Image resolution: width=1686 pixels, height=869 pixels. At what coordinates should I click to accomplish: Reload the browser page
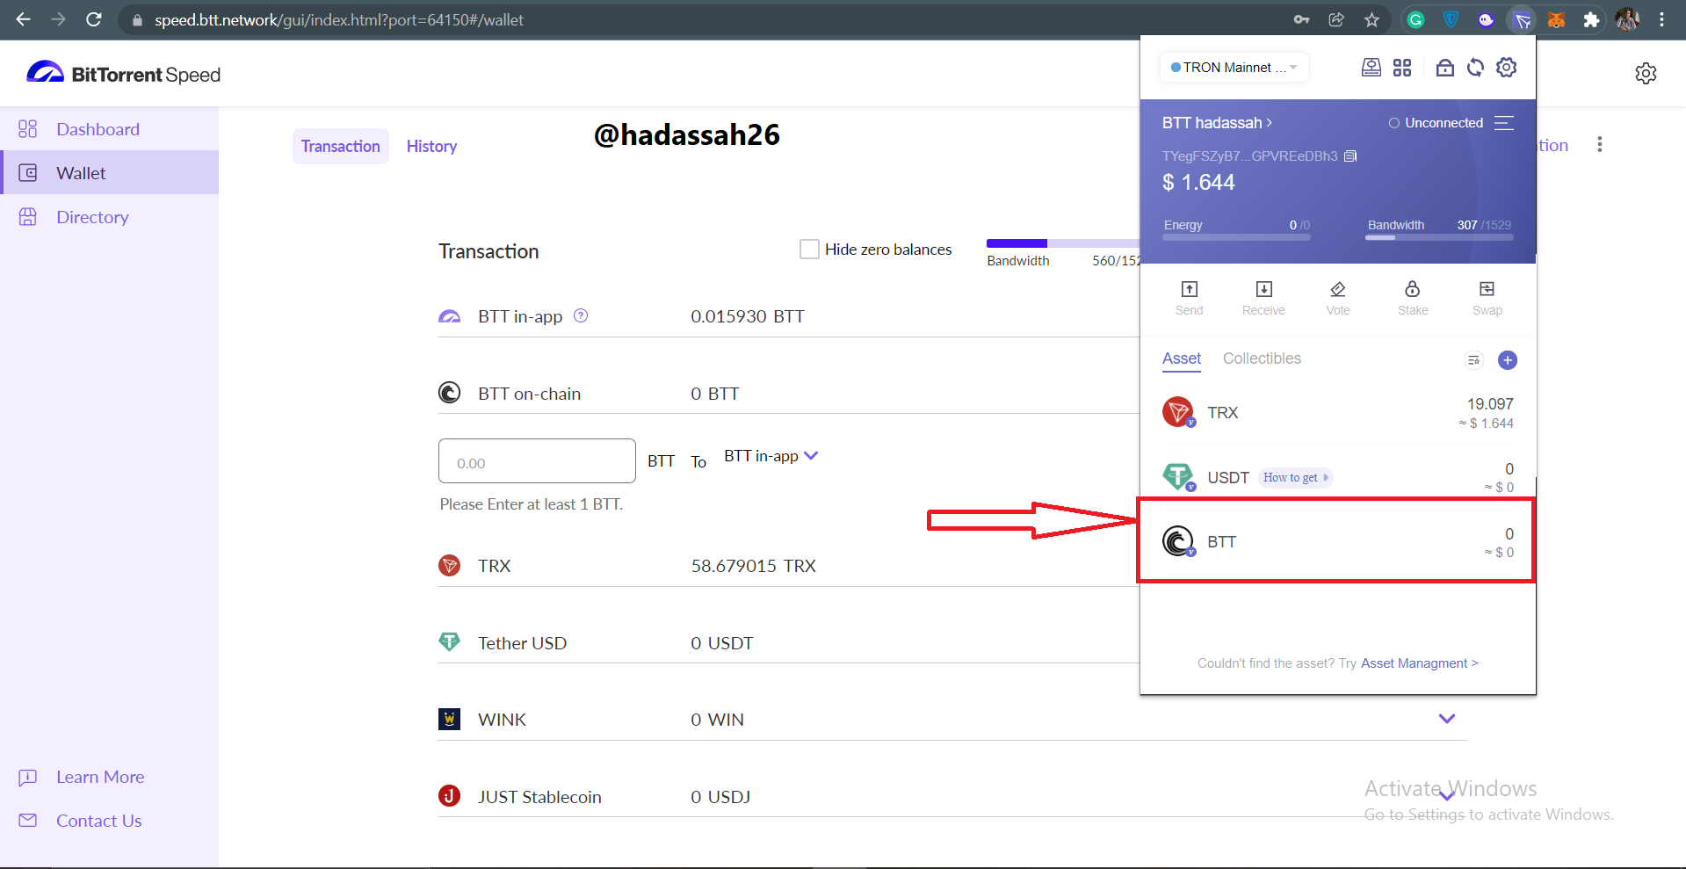94,19
